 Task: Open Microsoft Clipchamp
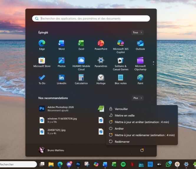coord(140,64)
